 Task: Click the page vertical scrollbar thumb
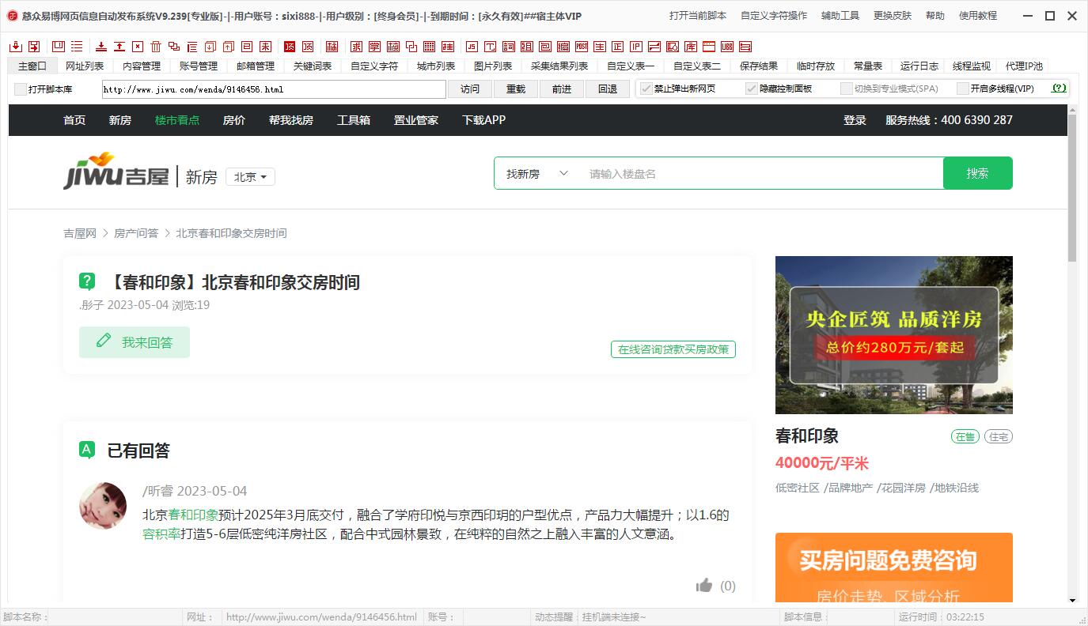1072,188
